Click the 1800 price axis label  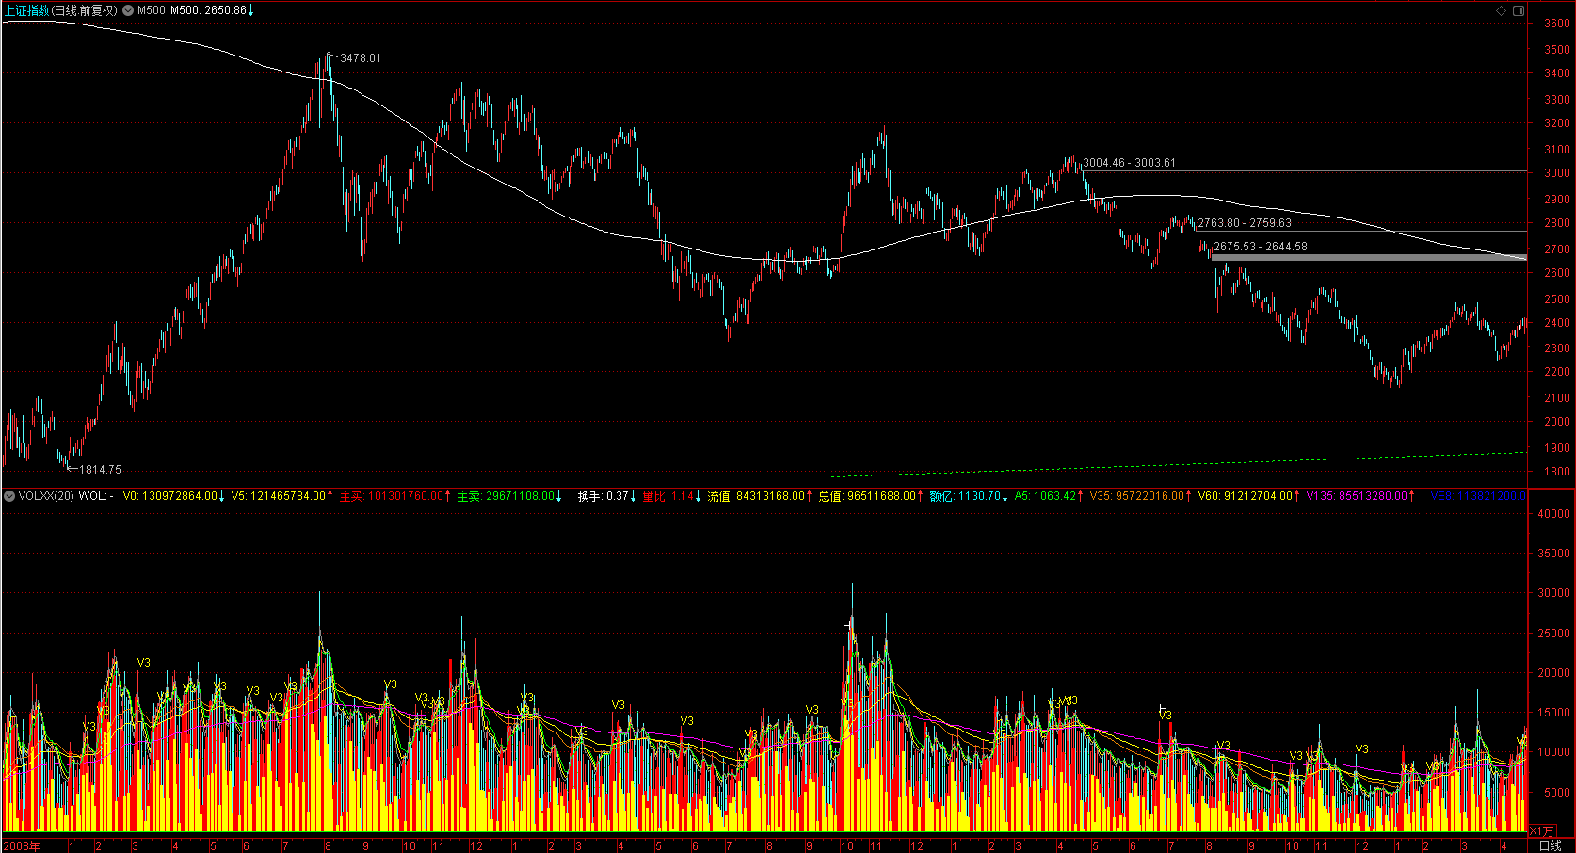pos(1556,473)
